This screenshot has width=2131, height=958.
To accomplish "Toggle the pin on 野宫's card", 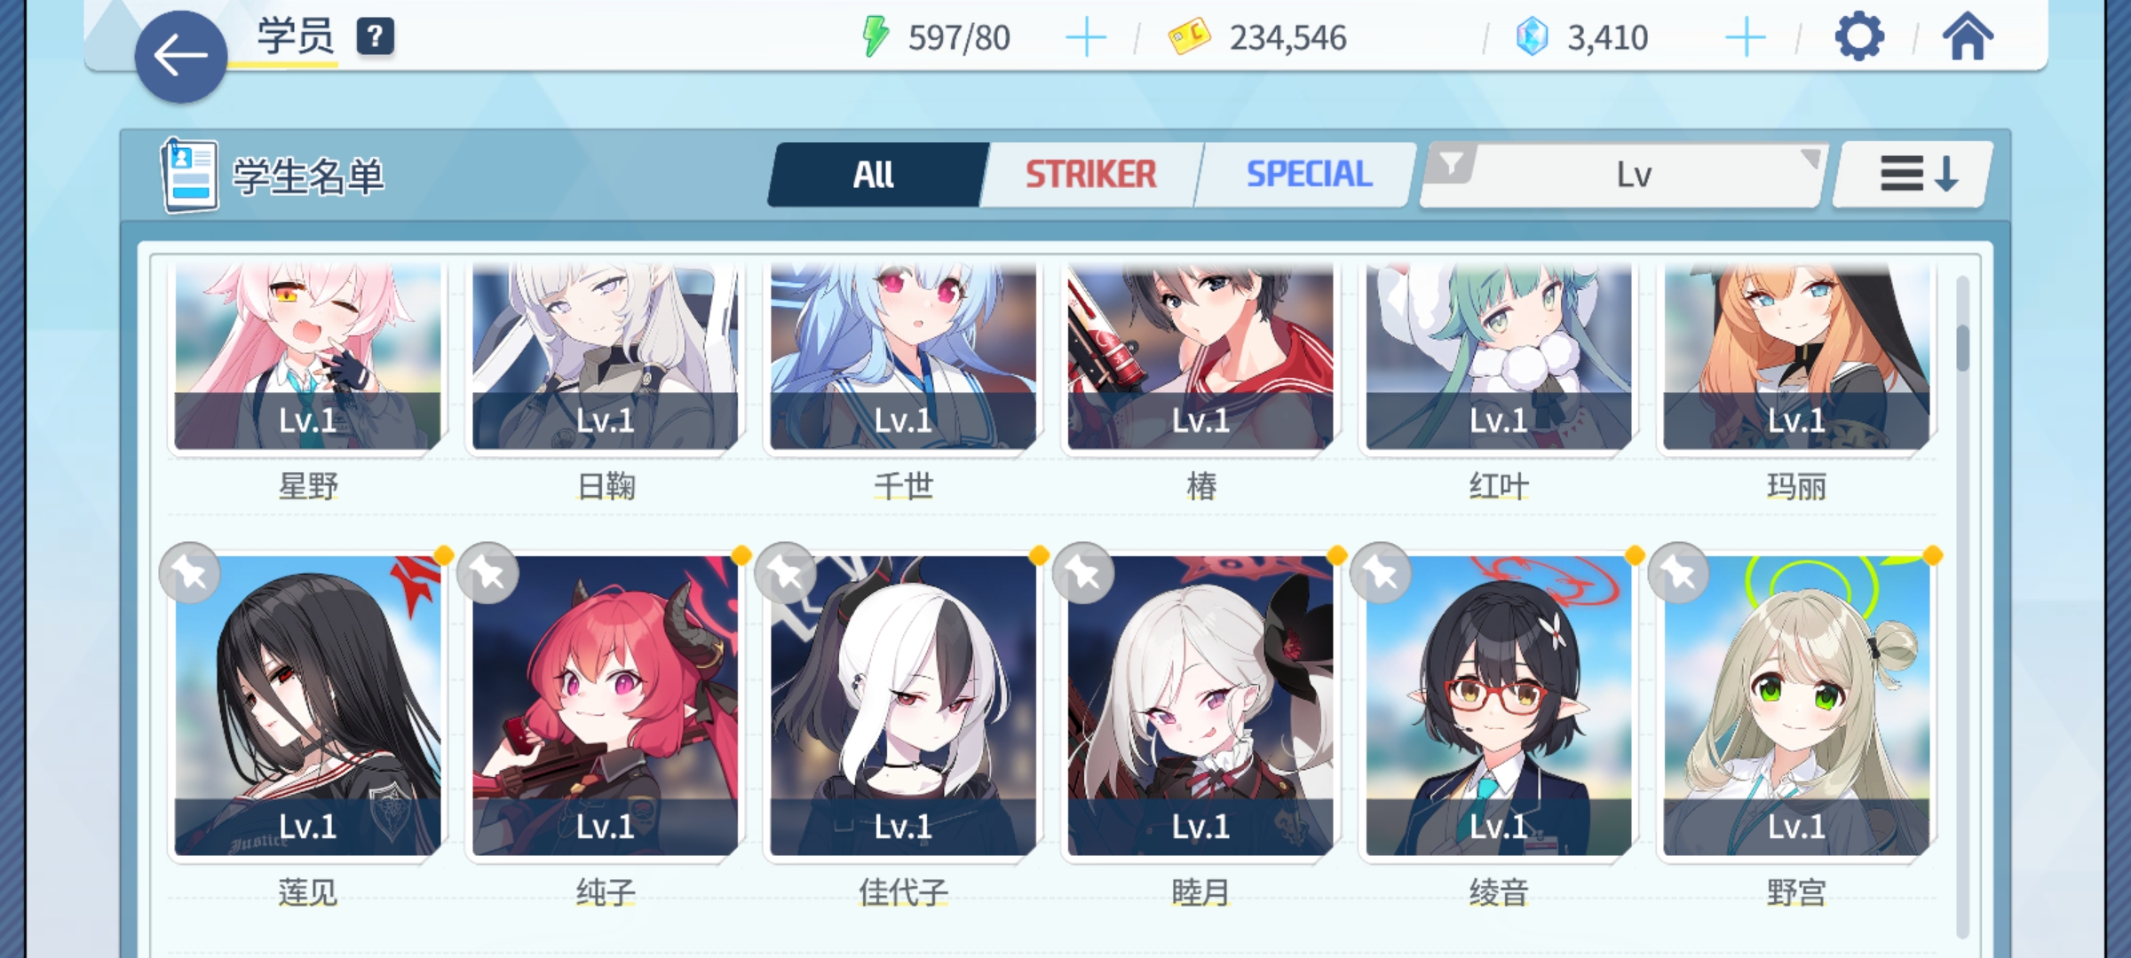I will pyautogui.click(x=1678, y=573).
